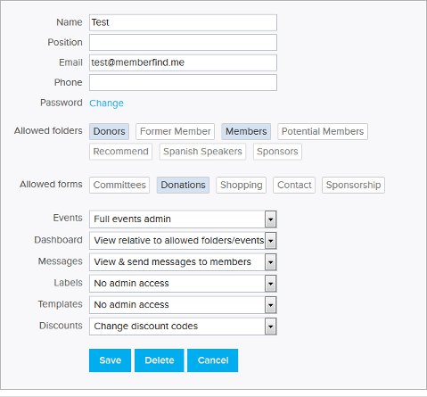Deselect the Members folder tag
427x397 pixels.
246,131
